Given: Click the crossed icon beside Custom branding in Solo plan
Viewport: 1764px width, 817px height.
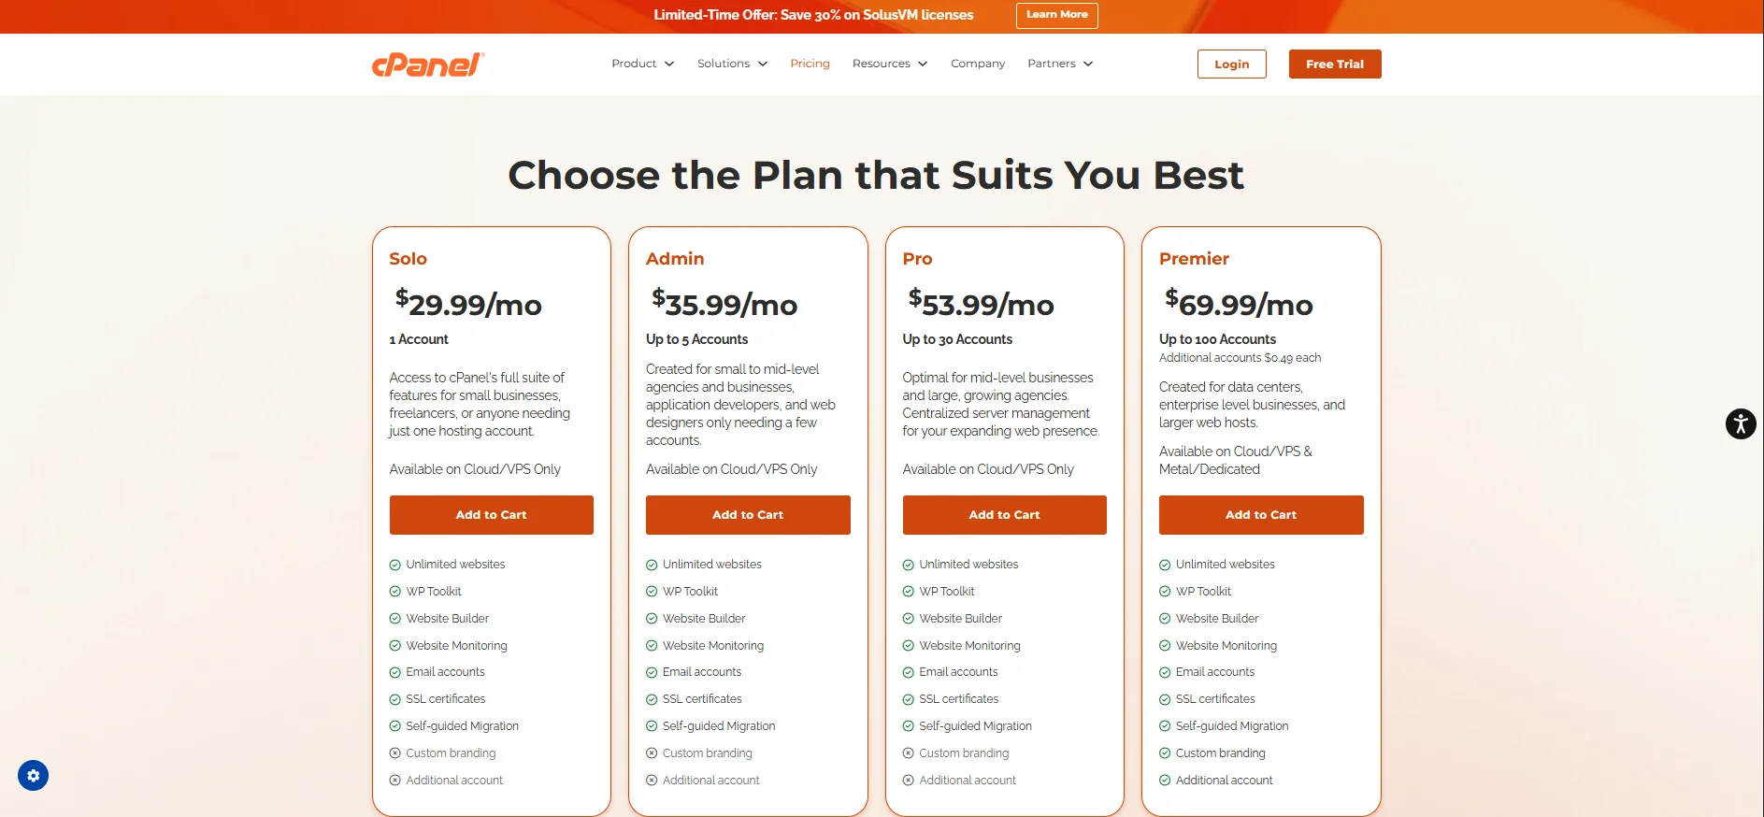Looking at the screenshot, I should [394, 753].
